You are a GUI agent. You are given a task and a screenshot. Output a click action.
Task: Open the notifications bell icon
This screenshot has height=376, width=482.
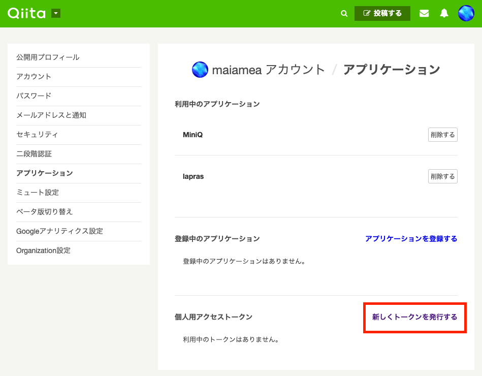click(x=444, y=14)
